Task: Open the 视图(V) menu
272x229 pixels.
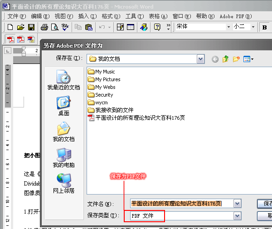Action: [x=64, y=16]
